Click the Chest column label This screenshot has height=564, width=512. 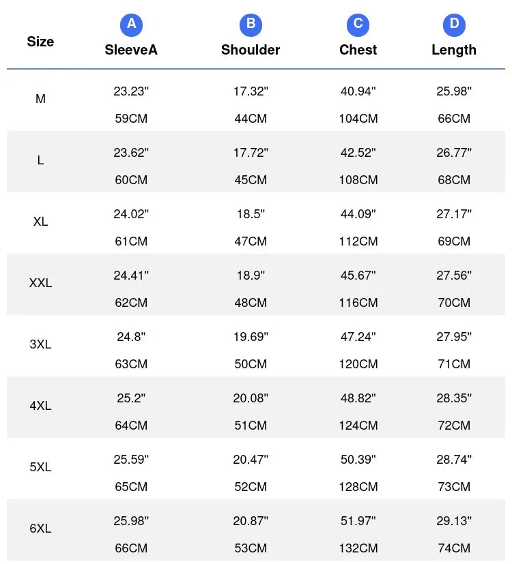[358, 50]
